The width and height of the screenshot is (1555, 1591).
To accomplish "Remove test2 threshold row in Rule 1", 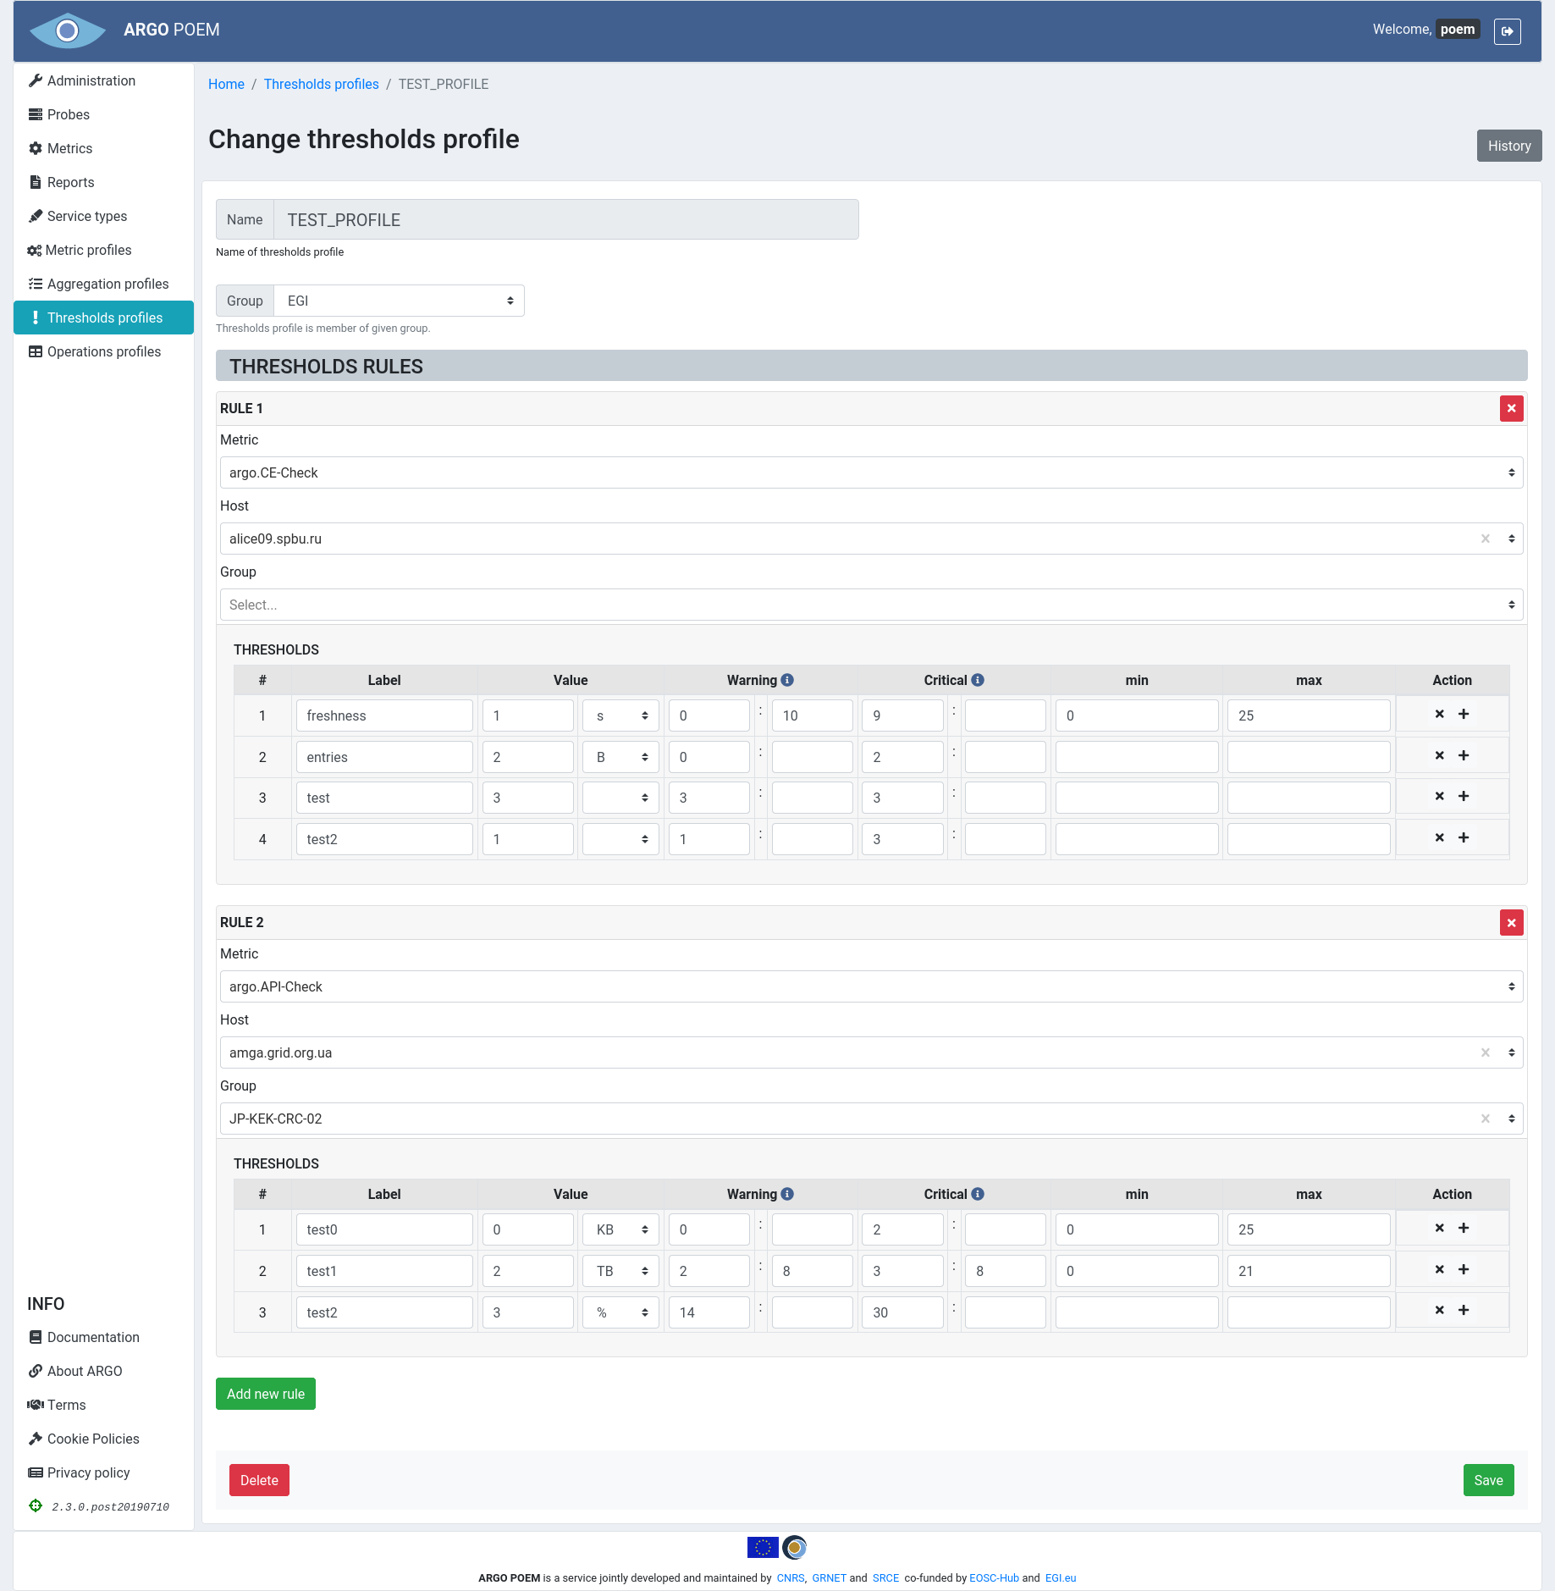I will tap(1439, 837).
